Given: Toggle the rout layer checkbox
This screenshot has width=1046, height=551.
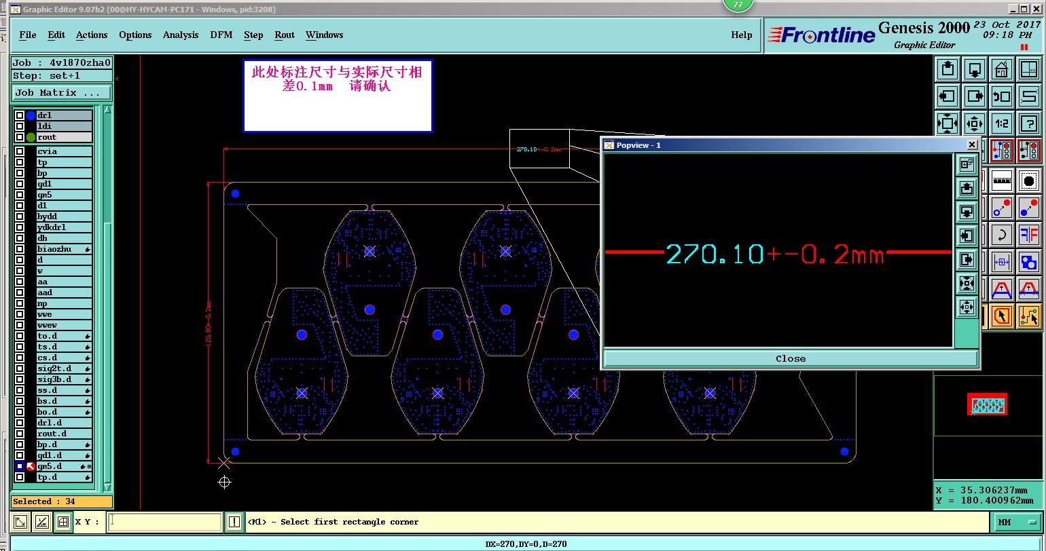Looking at the screenshot, I should tap(20, 137).
